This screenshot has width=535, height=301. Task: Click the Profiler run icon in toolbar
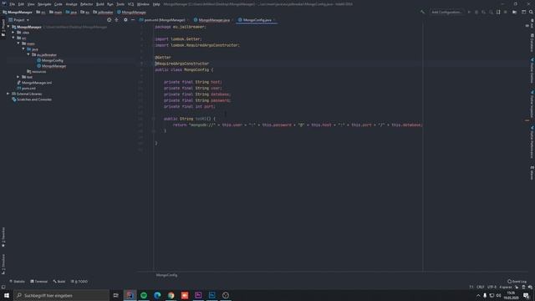pos(491,12)
